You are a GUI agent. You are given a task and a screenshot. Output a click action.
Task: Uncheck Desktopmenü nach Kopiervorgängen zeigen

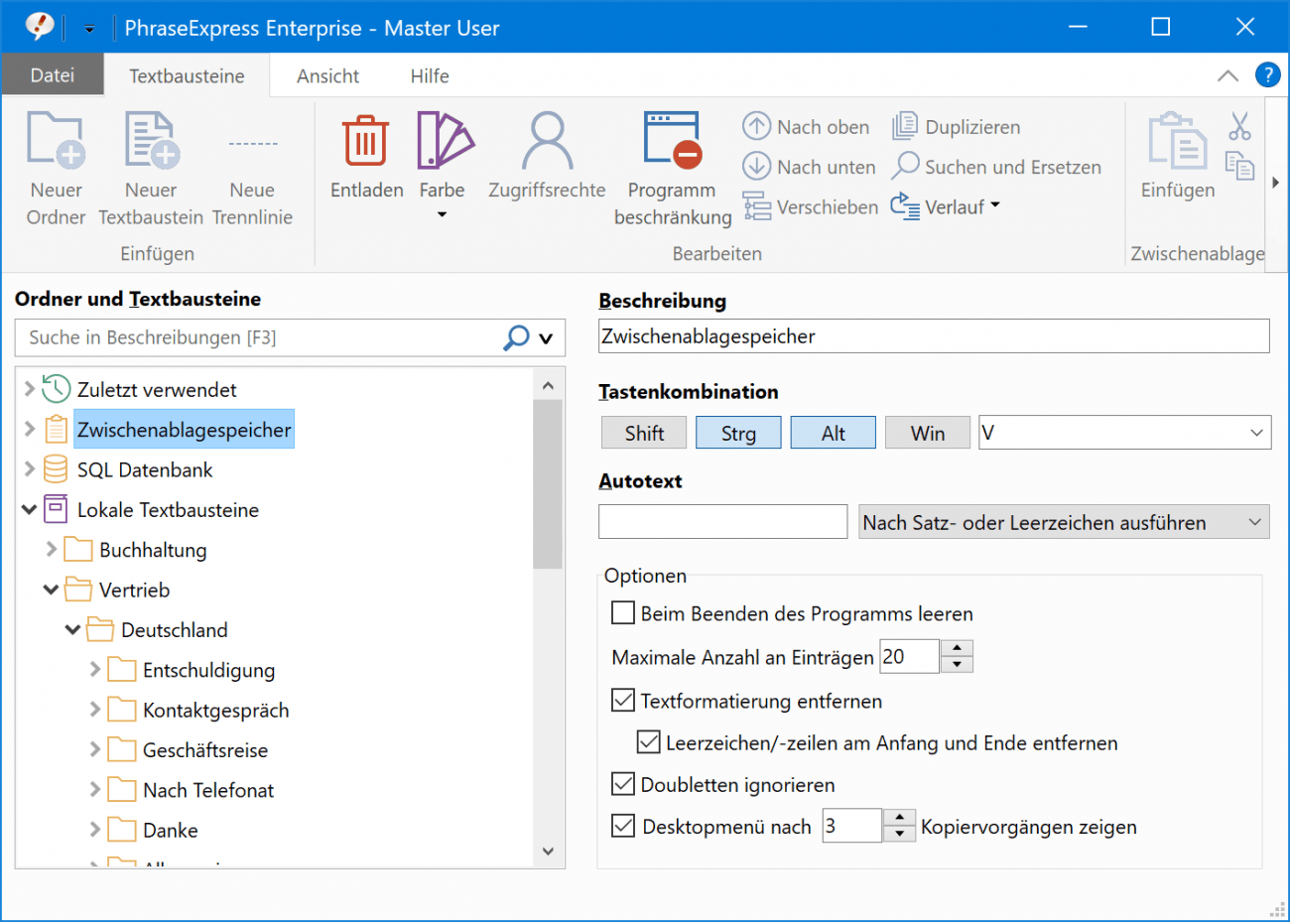623,826
